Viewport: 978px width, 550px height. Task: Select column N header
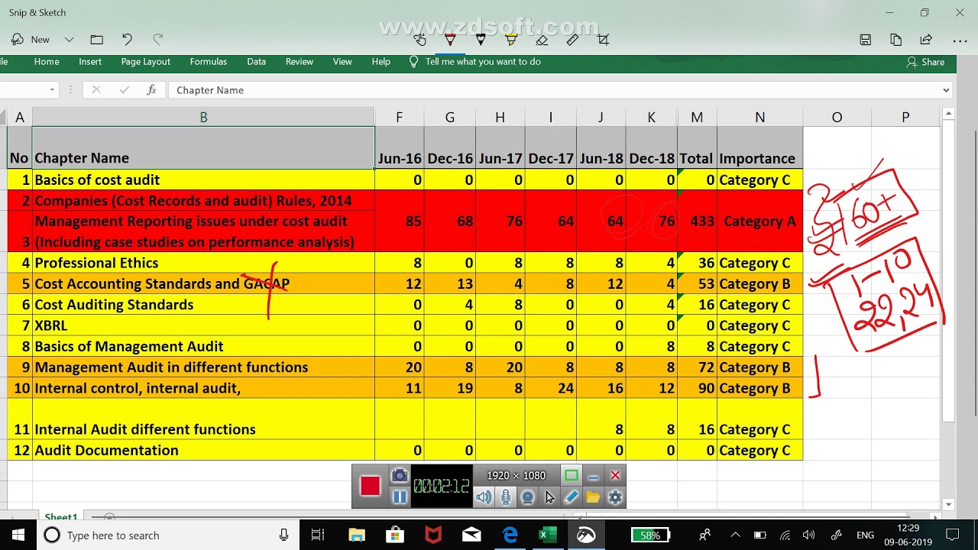(x=759, y=117)
